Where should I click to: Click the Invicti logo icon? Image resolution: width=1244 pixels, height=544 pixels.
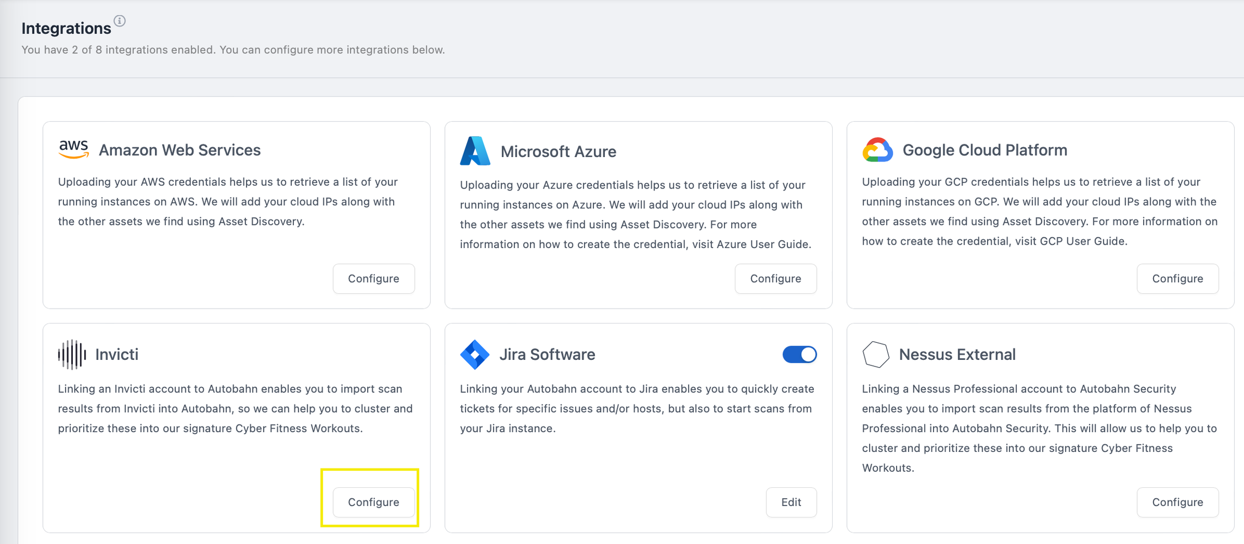click(72, 354)
